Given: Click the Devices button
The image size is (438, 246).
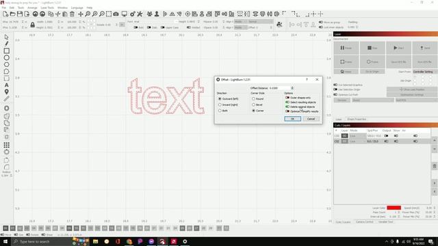Looking at the screenshot, I should coord(342,100).
